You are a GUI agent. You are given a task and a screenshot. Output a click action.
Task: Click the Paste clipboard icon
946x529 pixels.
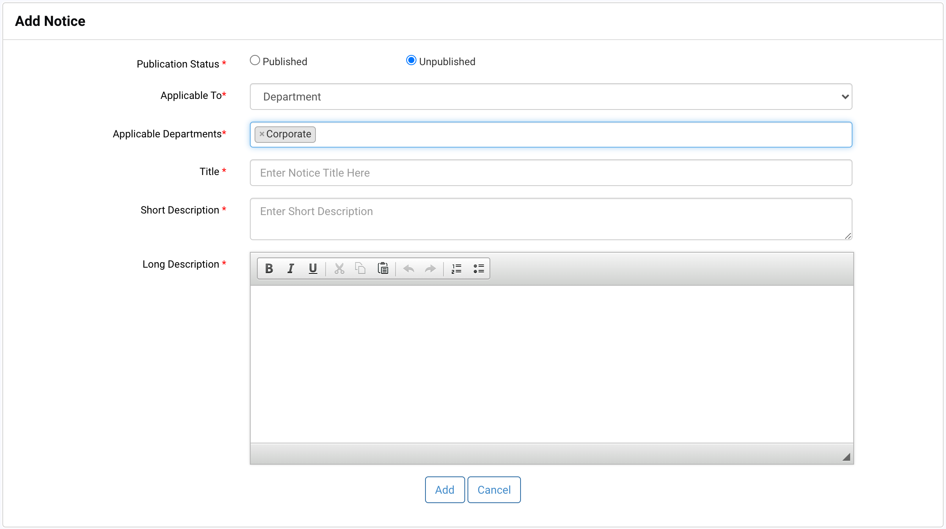(x=383, y=268)
